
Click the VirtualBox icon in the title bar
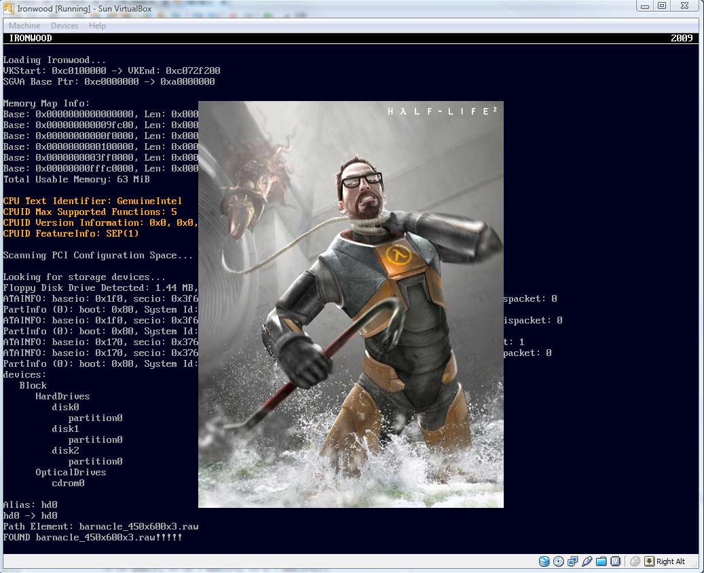(9, 8)
